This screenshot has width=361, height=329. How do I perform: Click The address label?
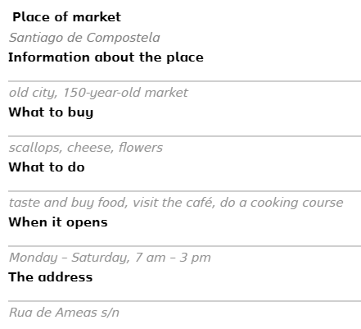(51, 277)
